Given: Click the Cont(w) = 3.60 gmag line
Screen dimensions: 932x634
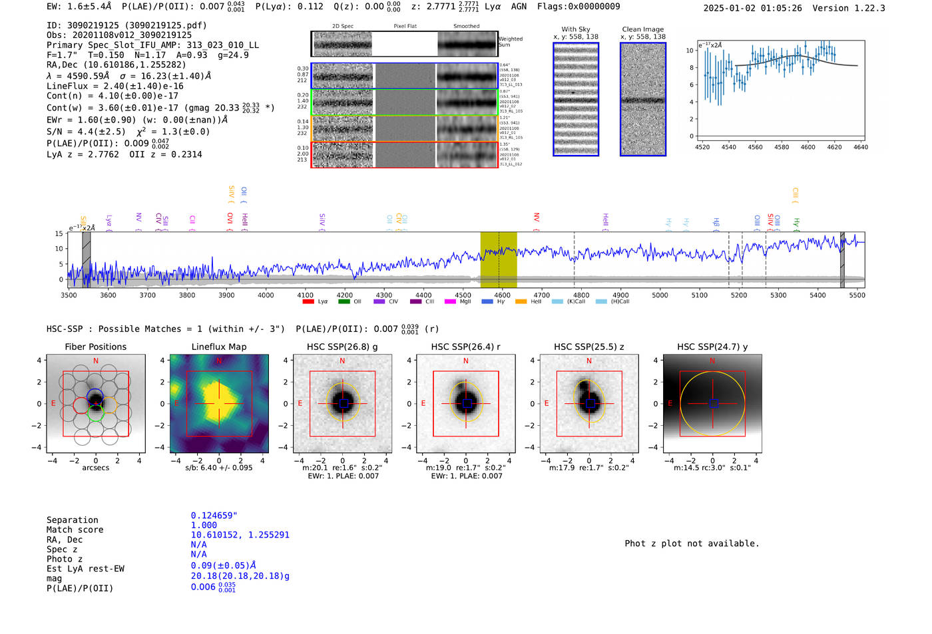Looking at the screenshot, I should [x=160, y=107].
